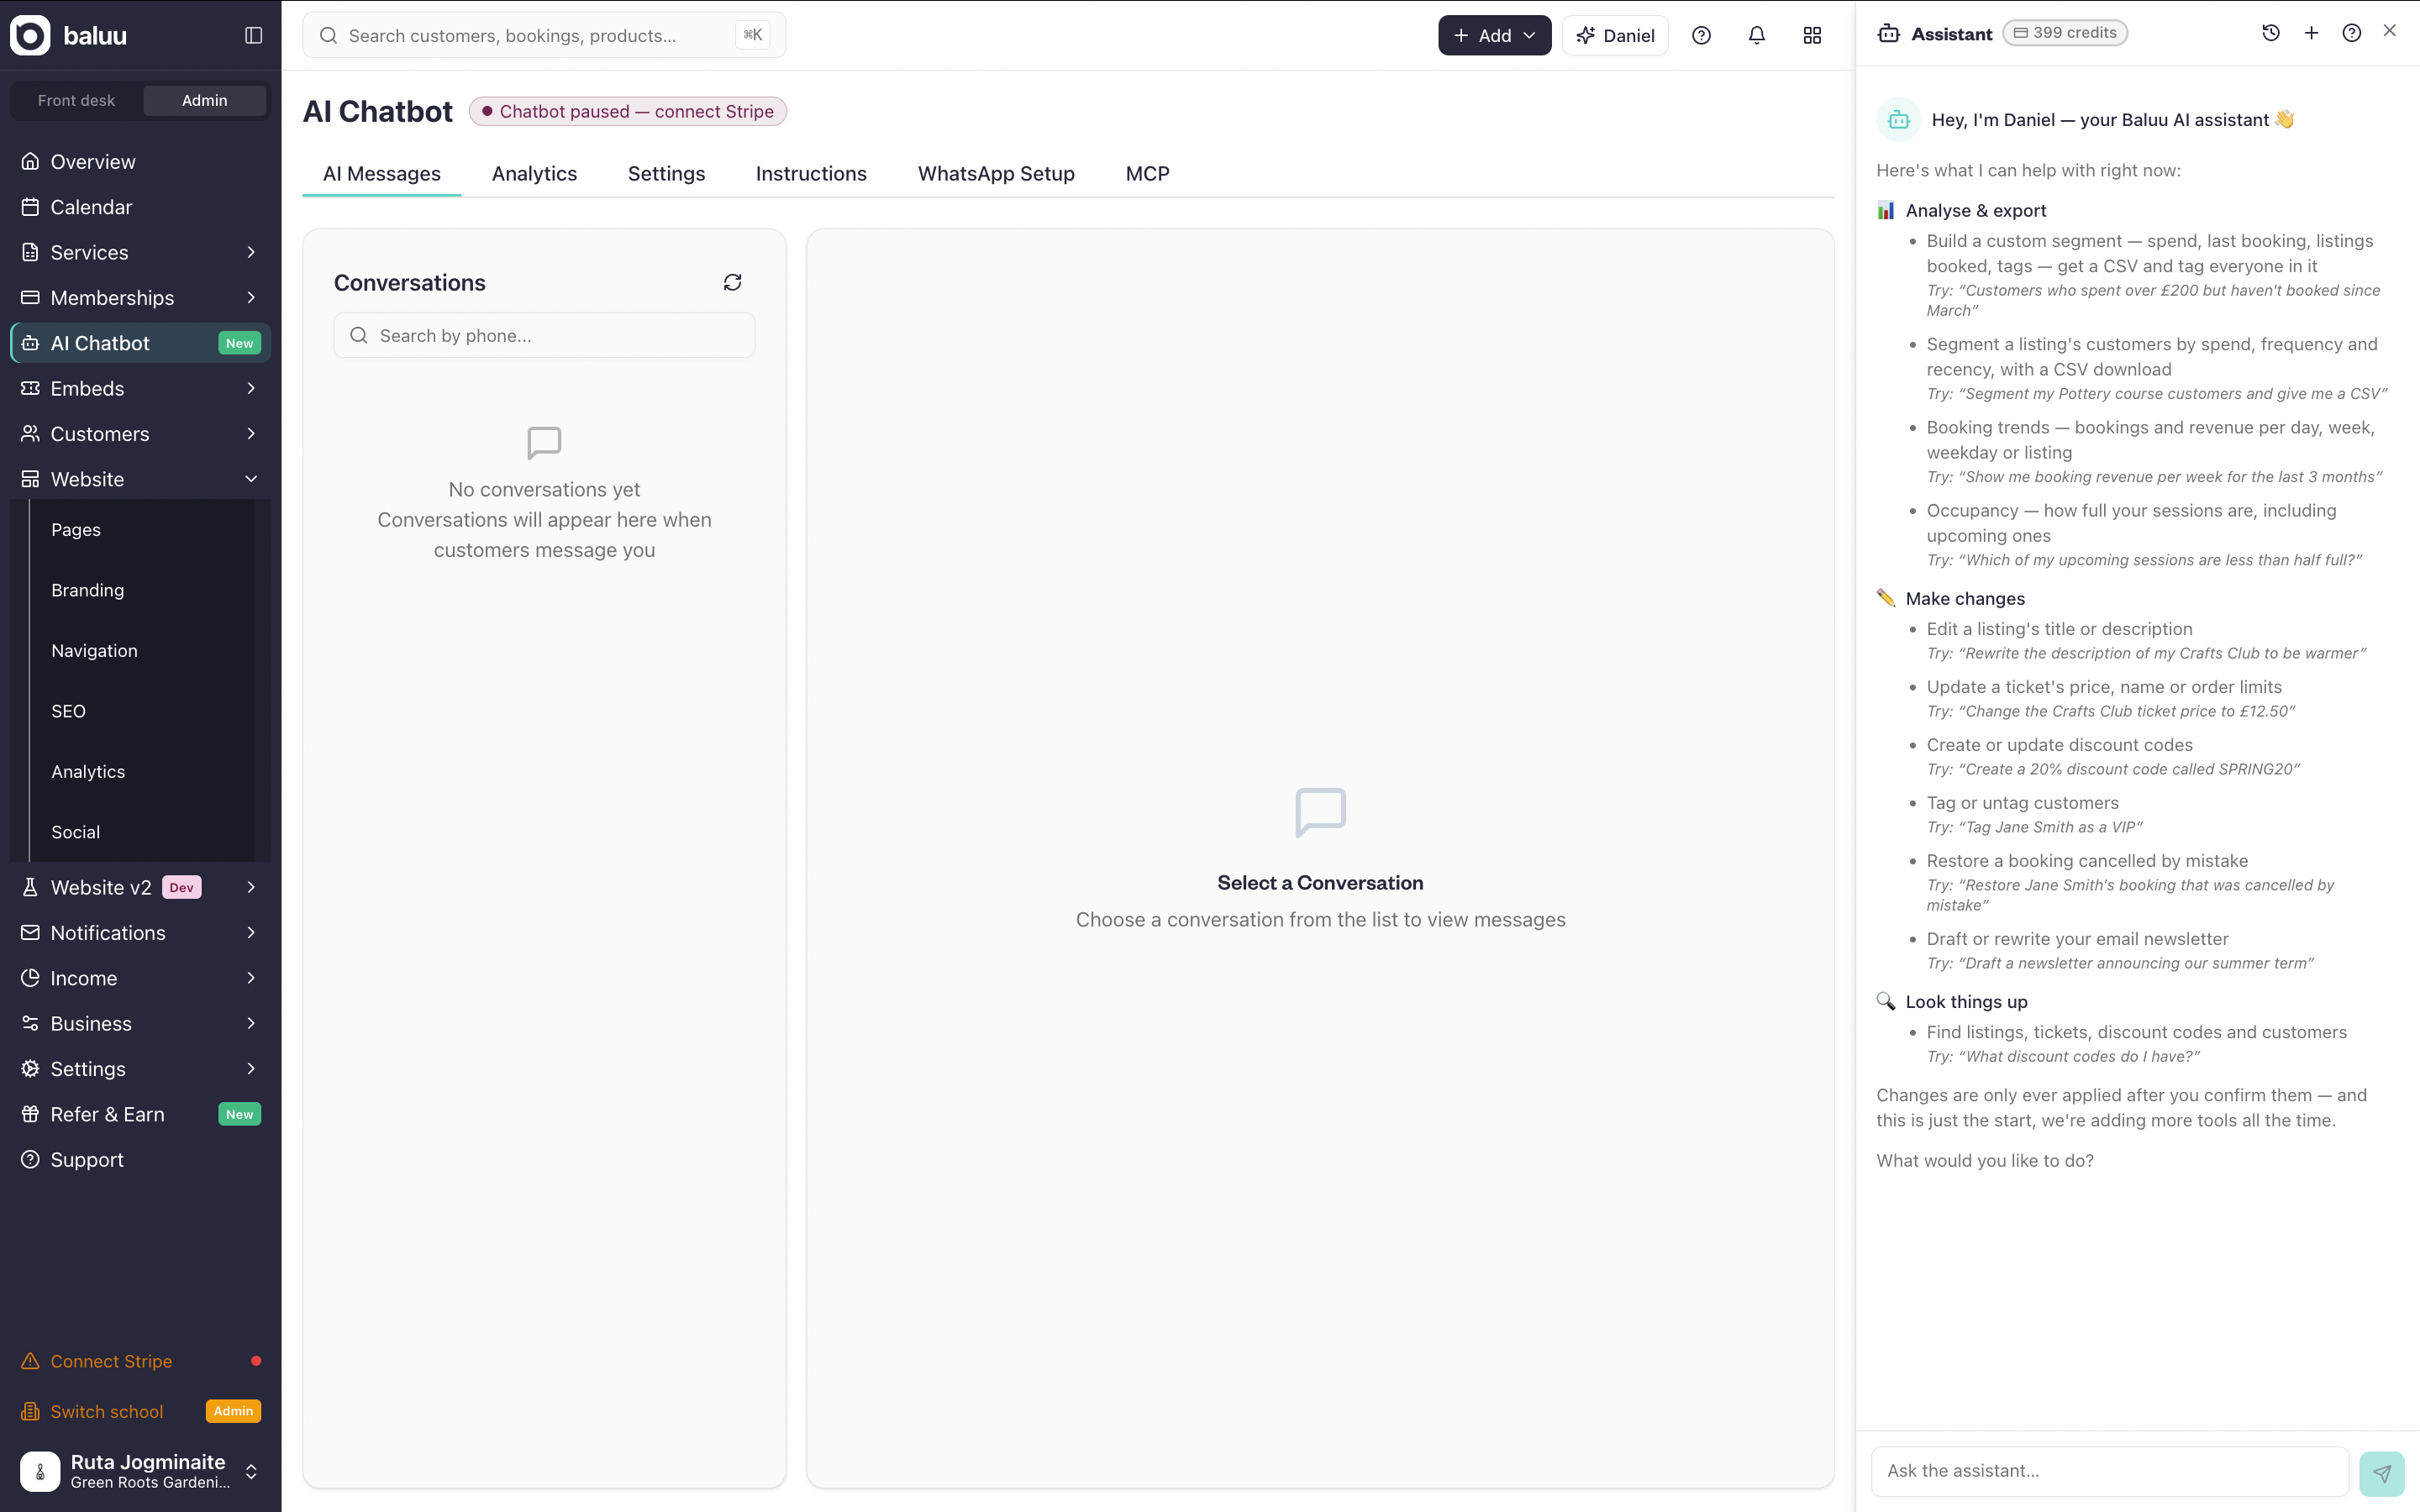2420x1512 pixels.
Task: Close the Assistant panel
Action: pos(2390,31)
